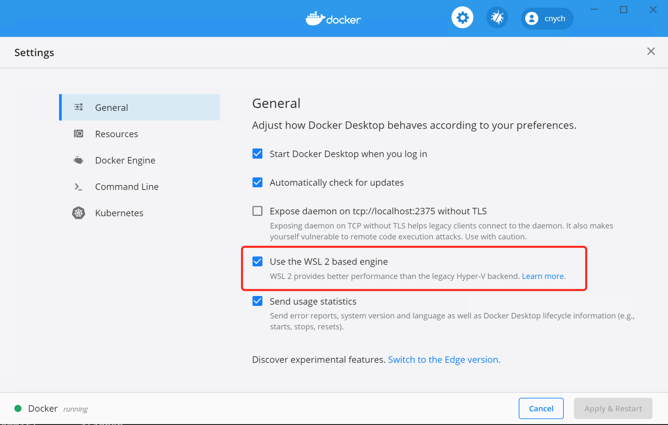Viewport: 668px width, 425px height.
Task: Open the Kubernetes settings tab
Action: (140, 213)
